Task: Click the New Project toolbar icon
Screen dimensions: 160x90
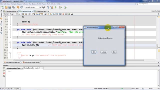Action: (6, 7)
